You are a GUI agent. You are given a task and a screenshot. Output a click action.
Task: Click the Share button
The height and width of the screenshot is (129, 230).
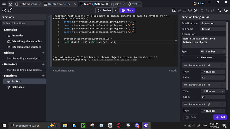(127, 10)
